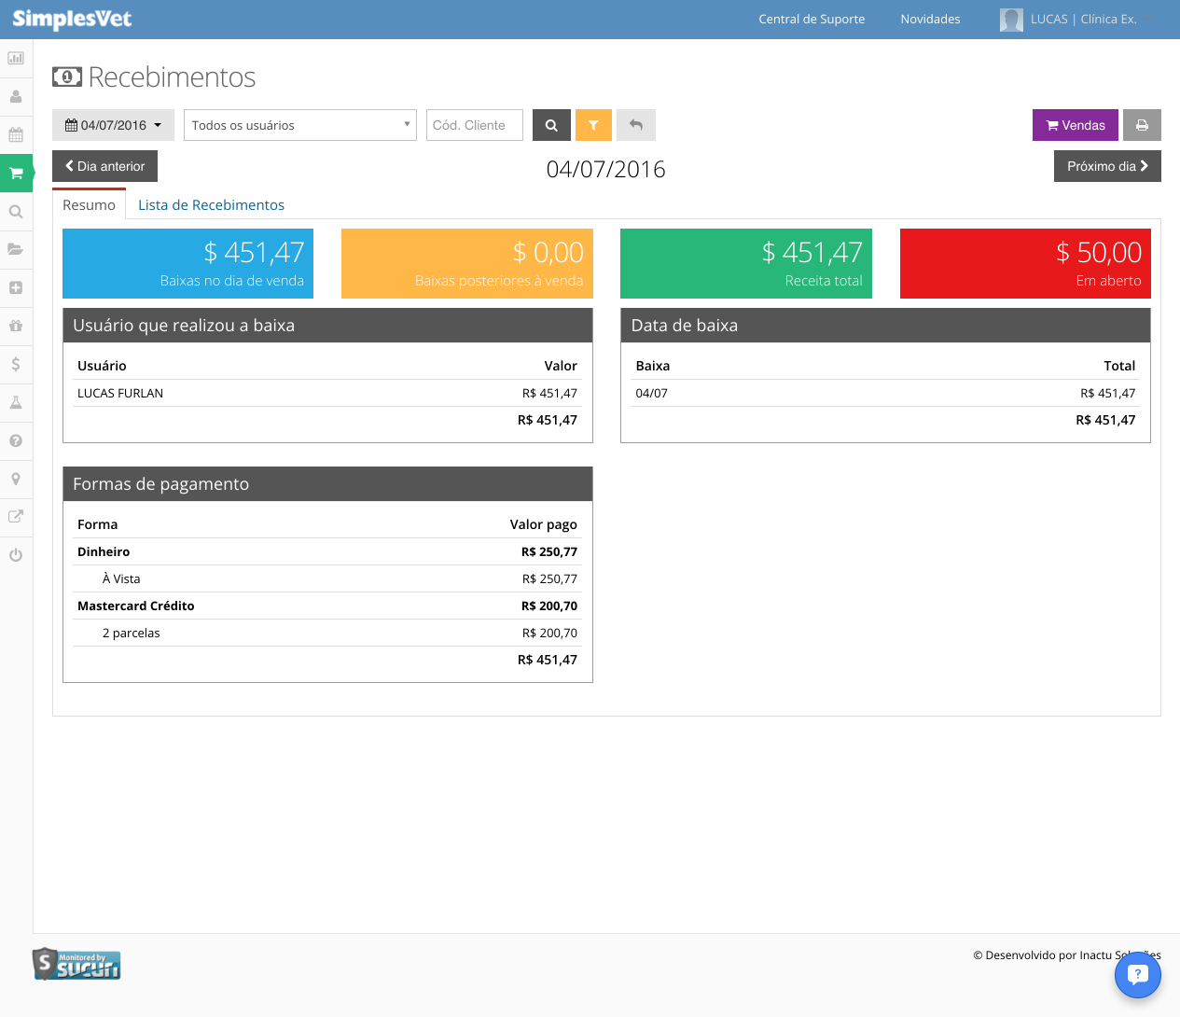Click the red Em aberto card
The height and width of the screenshot is (1017, 1180).
click(x=1025, y=263)
